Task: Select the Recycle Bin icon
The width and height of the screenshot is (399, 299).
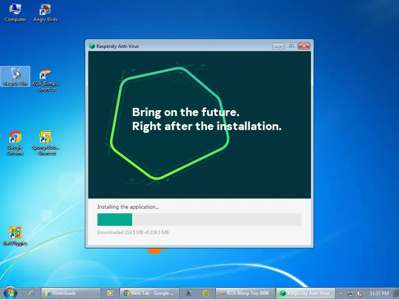Action: (15, 76)
